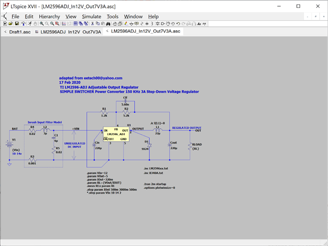Switch to the middle LM2596ADJ In12V Out7V3A tab
Image resolution: width=328 pixels, height=246 pixels.
coord(68,32)
